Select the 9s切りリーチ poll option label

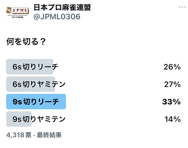click(36, 102)
